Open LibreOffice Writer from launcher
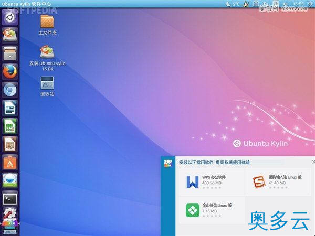This screenshot has height=236, width=315. [x=9, y=108]
